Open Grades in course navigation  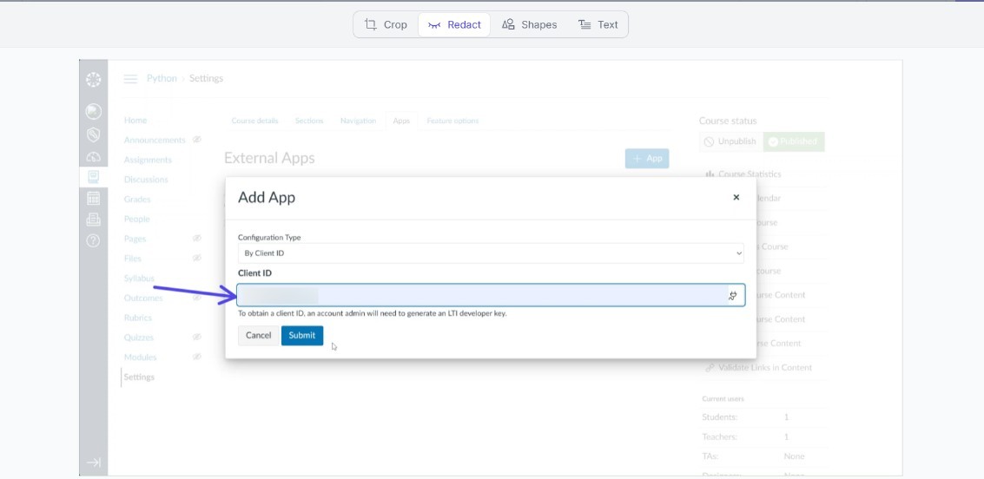tap(137, 200)
